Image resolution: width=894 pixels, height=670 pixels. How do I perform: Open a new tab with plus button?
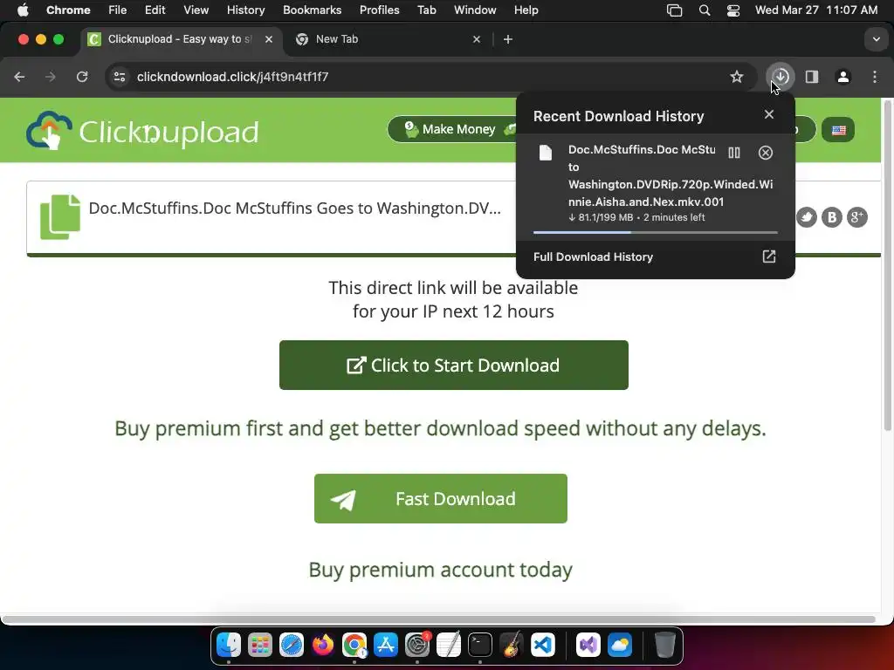[508, 39]
